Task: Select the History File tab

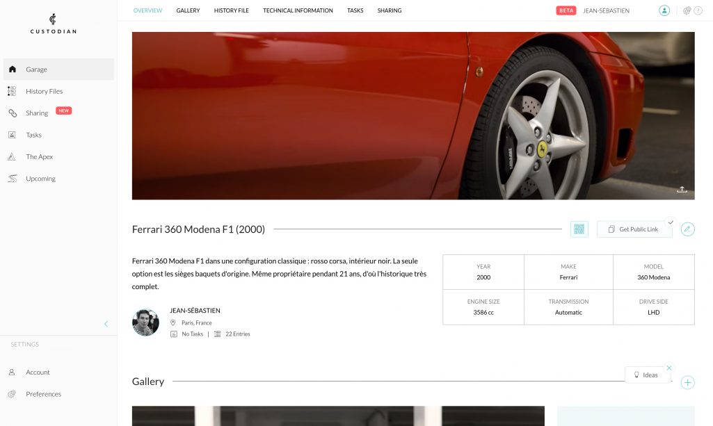Action: (x=232, y=10)
